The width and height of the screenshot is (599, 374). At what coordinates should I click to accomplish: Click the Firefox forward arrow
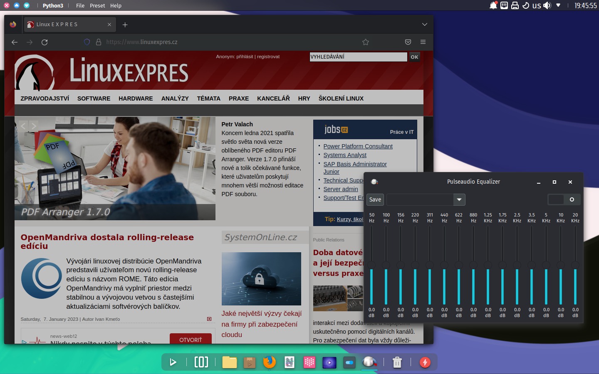click(x=30, y=42)
